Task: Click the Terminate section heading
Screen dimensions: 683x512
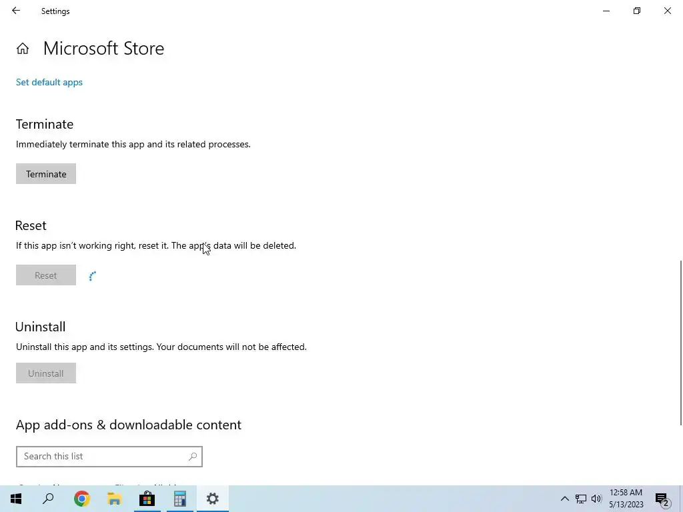Action: pos(45,124)
